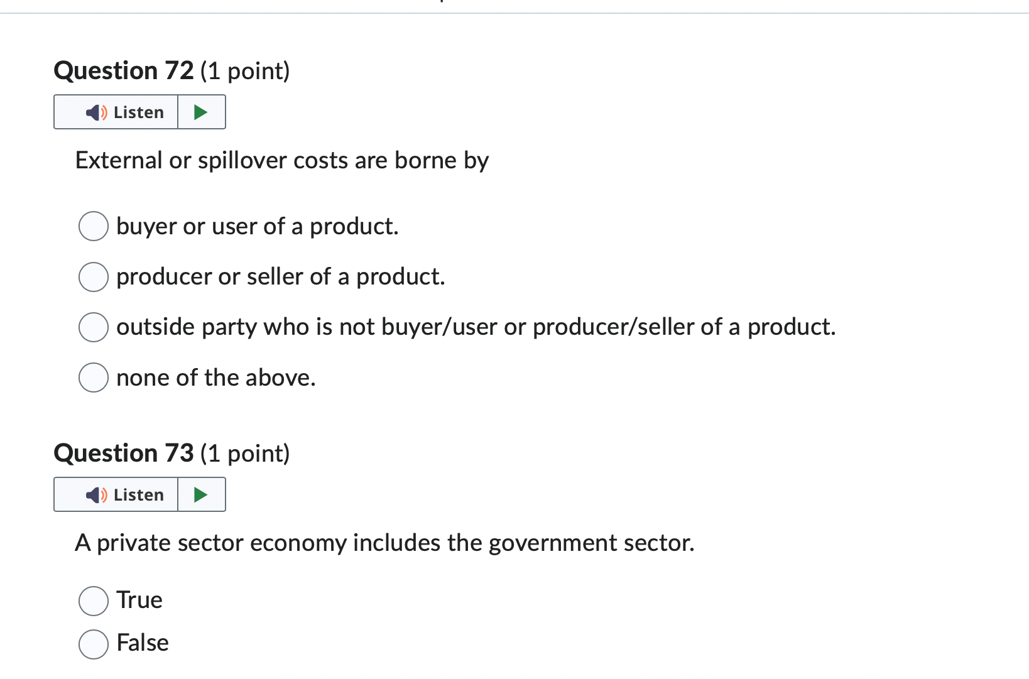The width and height of the screenshot is (1029, 679).
Task: Select 'producer or seller of a product' option
Action: pos(93,276)
